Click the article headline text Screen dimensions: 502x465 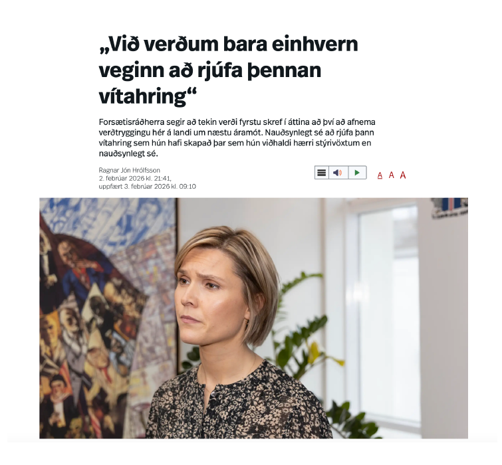pos(228,70)
